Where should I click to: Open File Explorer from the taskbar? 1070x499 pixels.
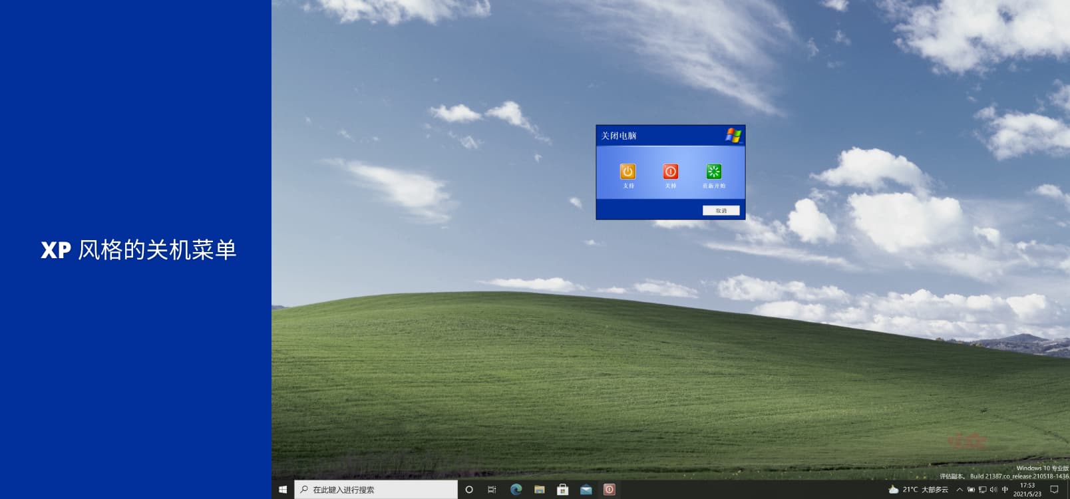(x=540, y=490)
